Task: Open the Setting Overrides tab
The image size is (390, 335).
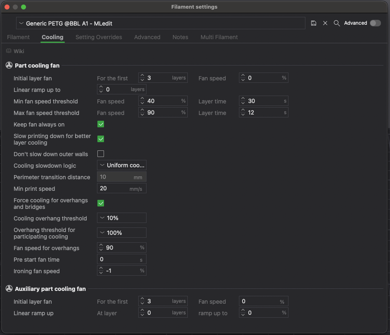Action: [x=99, y=37]
